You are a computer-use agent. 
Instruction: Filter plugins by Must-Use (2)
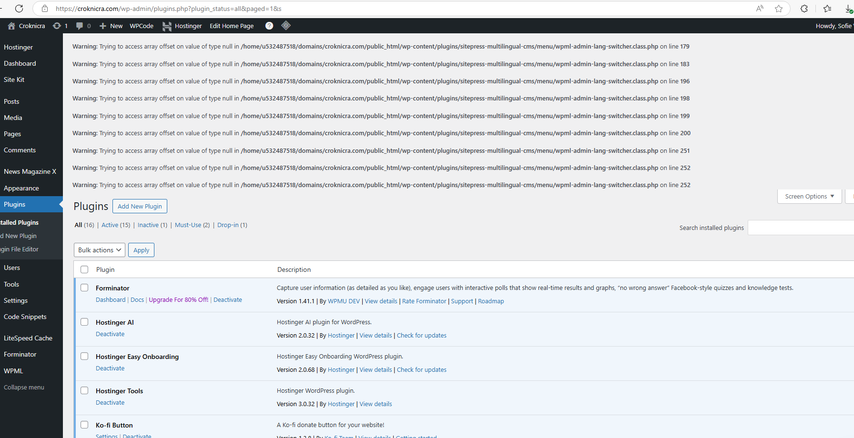192,225
